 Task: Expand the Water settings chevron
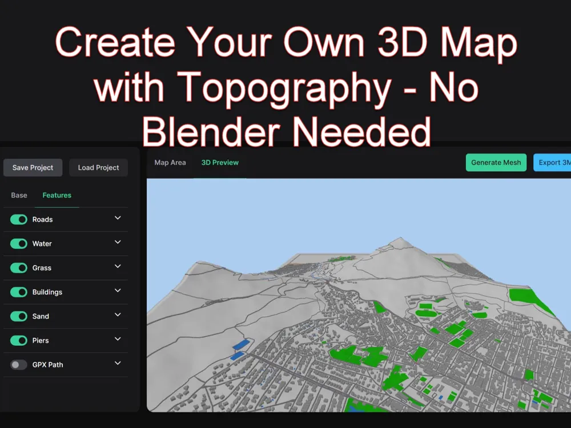(x=117, y=243)
